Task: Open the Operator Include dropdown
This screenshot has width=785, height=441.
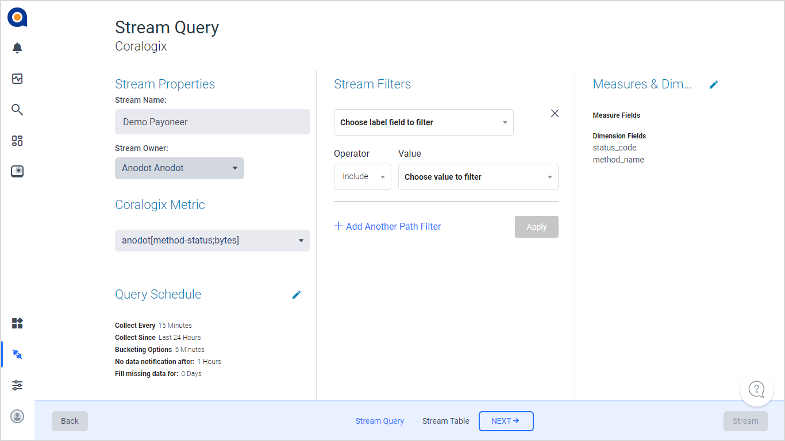Action: (x=363, y=177)
